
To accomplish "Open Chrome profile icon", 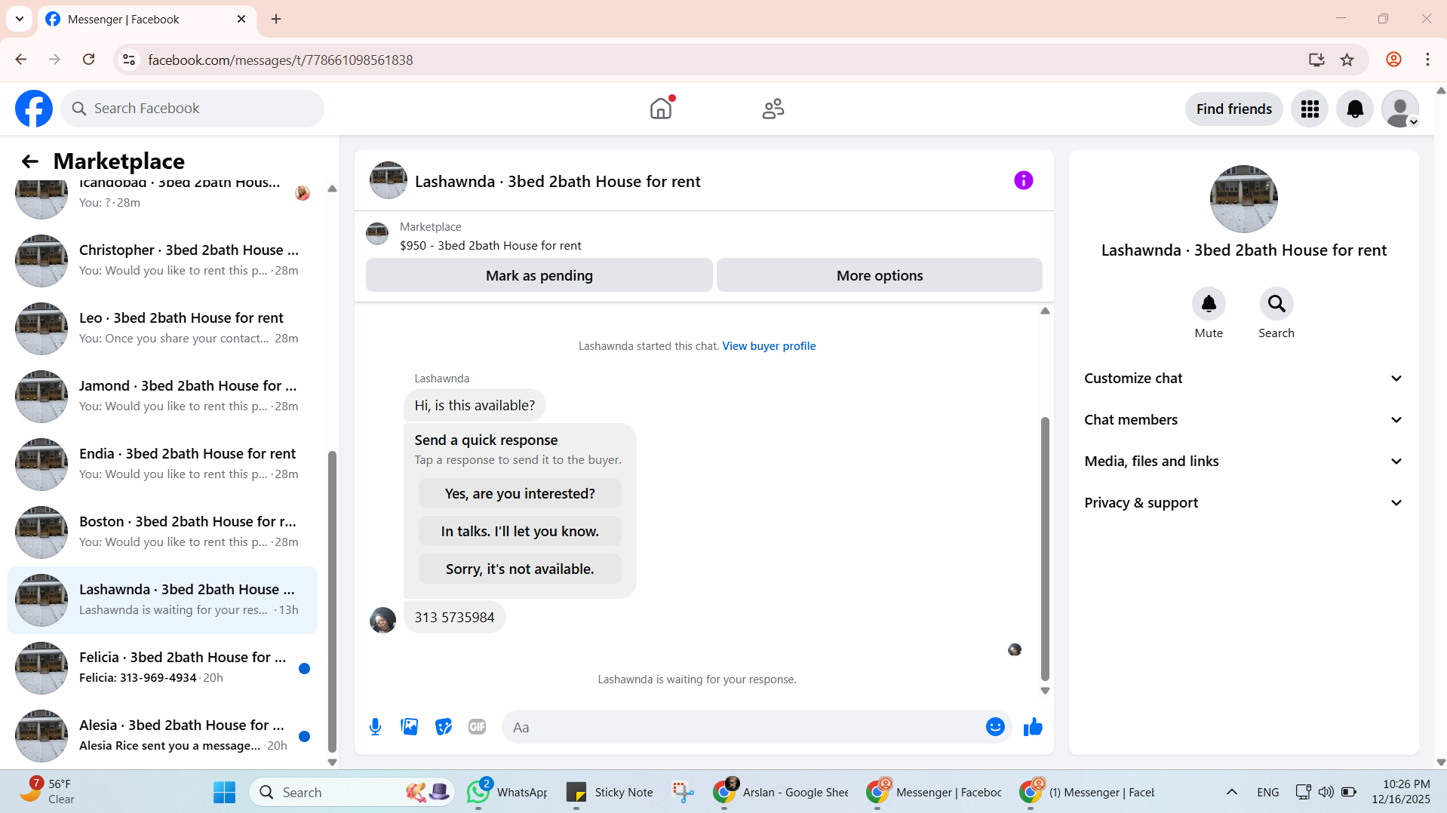I will [x=1393, y=60].
